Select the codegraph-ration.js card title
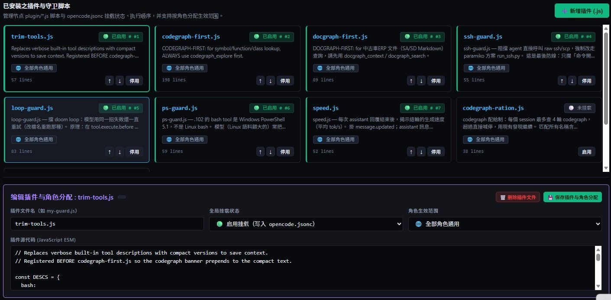Image resolution: width=611 pixels, height=300 pixels. coord(493,108)
